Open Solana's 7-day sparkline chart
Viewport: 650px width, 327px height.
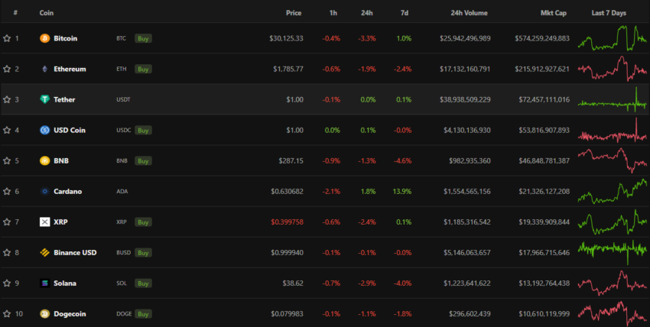tap(613, 283)
